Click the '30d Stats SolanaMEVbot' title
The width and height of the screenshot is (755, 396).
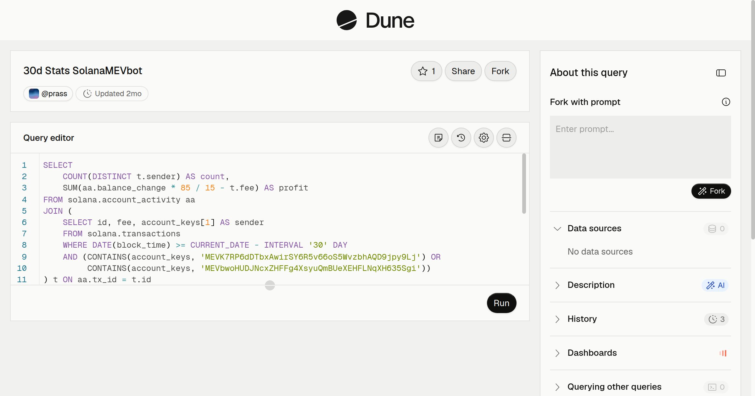[x=83, y=71]
